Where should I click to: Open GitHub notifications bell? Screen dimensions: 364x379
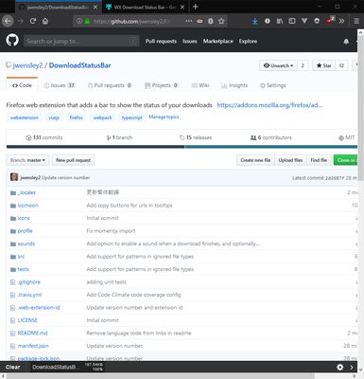(x=346, y=42)
